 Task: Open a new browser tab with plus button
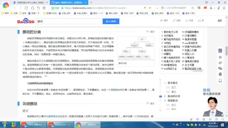click(91, 2)
